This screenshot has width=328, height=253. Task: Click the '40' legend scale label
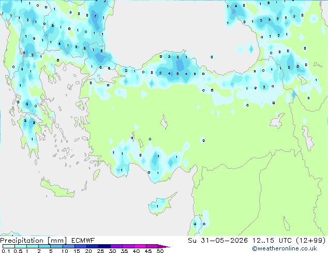point(136,251)
